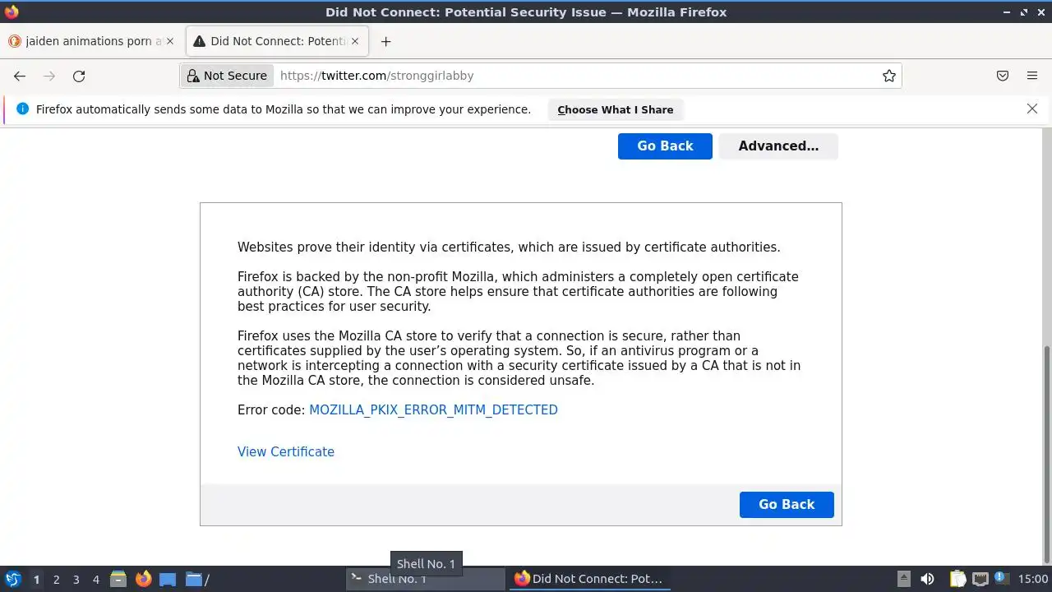
Task: Click the removable drive eject tray icon
Action: coord(903,579)
